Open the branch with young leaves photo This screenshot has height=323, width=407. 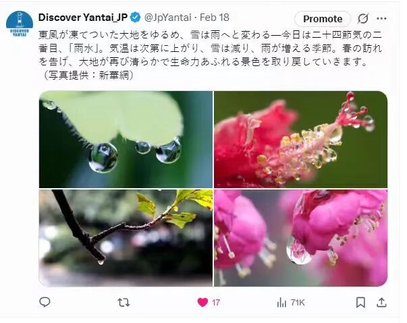click(x=126, y=238)
